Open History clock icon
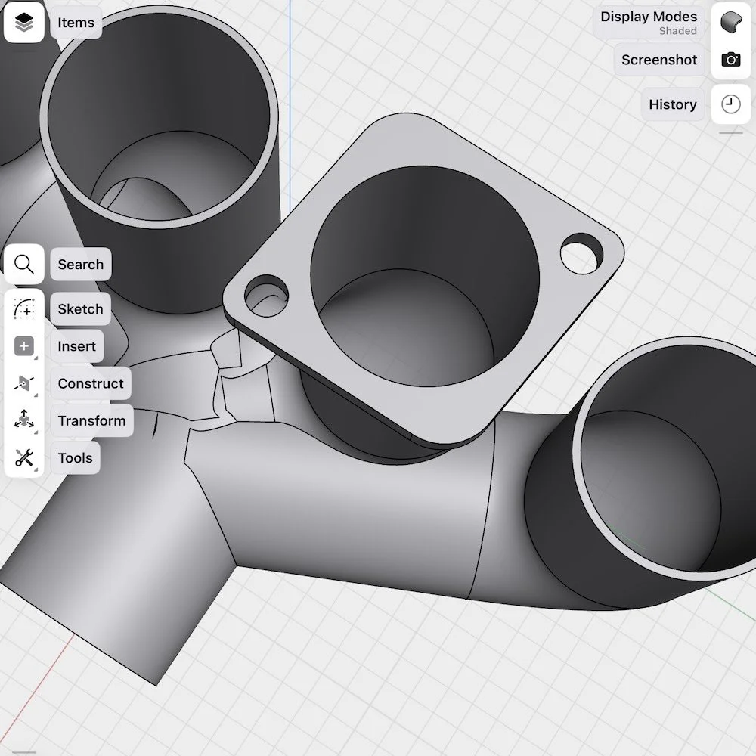This screenshot has height=756, width=756. 731,104
